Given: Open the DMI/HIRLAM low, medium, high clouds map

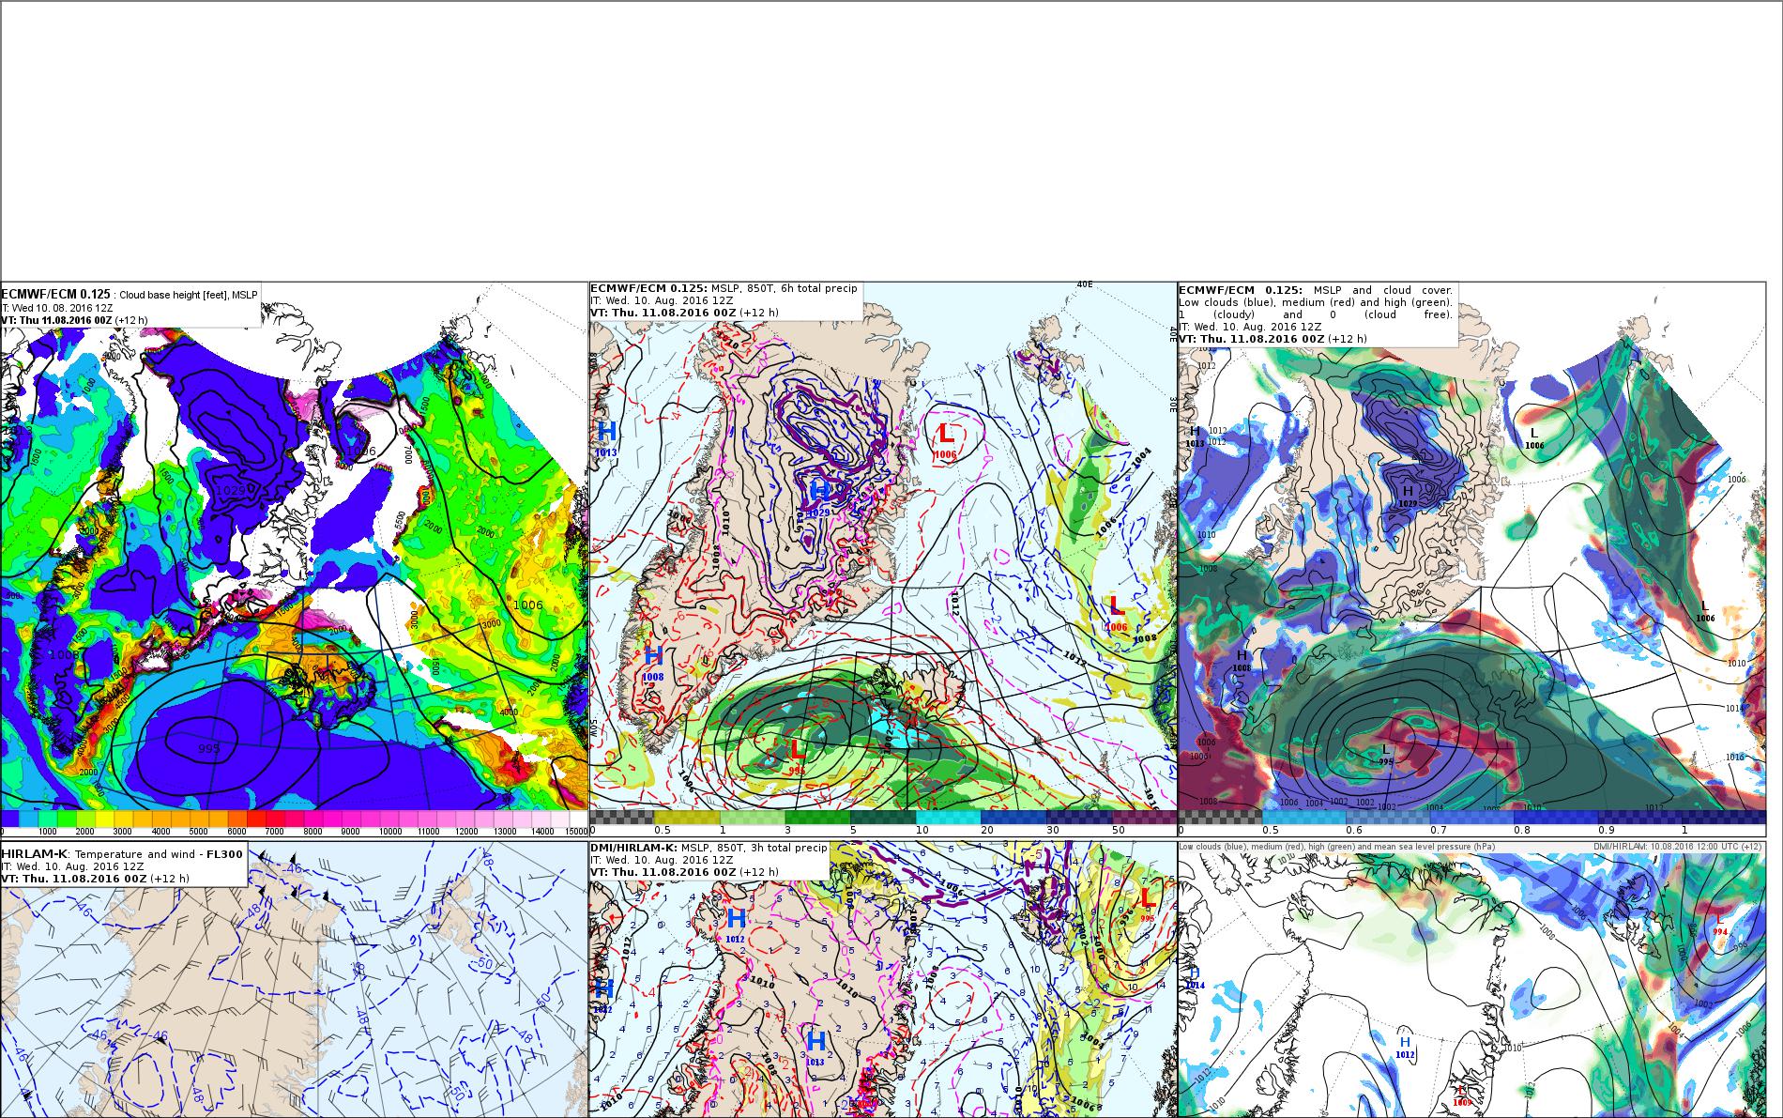Looking at the screenshot, I should click(1471, 979).
